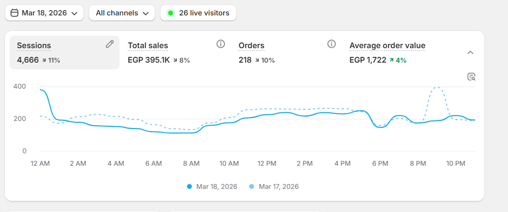Click the solid line peak at 12 AM
Viewport: 508px width, 212px height.
coord(41,90)
